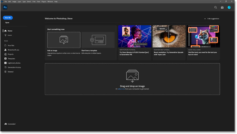237x134 pixels.
Task: Open the Type menu
Action: tap(24, 1)
